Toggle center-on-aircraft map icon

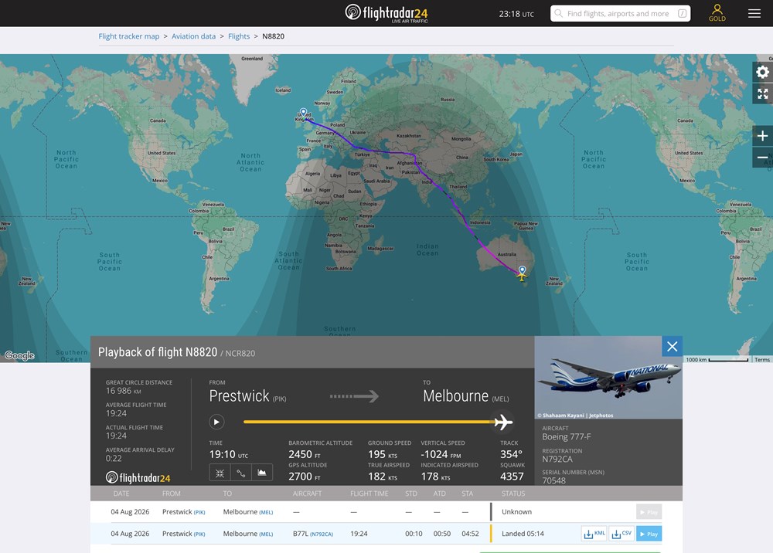tap(220, 473)
